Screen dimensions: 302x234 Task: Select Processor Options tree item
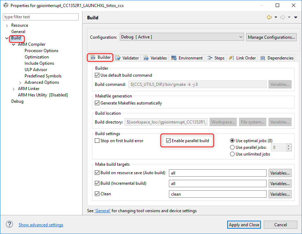41,51
